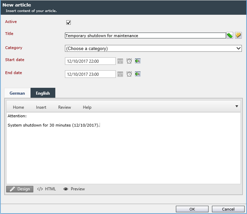The image size is (247, 214).
Task: Select the Design editor mode
Action: pyautogui.click(x=20, y=189)
